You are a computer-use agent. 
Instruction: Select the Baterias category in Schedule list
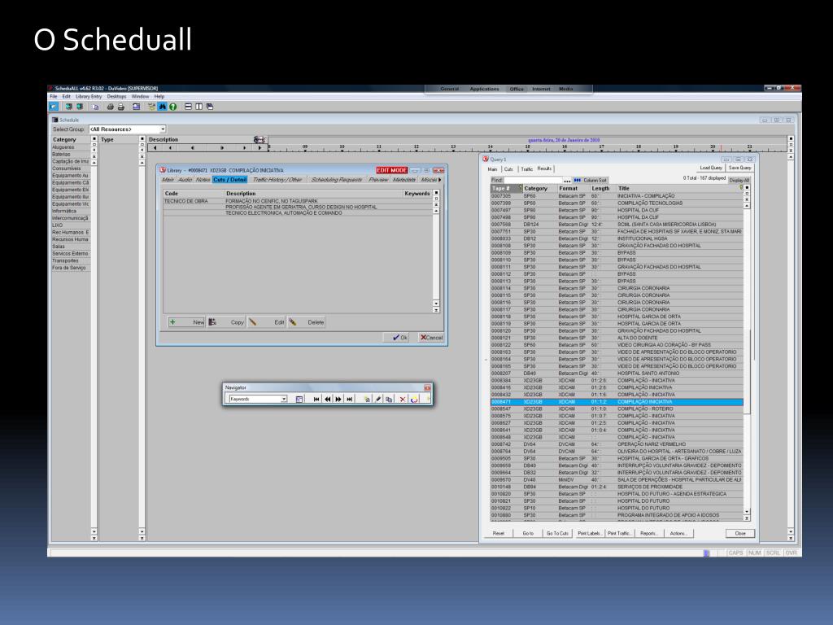tap(70, 154)
